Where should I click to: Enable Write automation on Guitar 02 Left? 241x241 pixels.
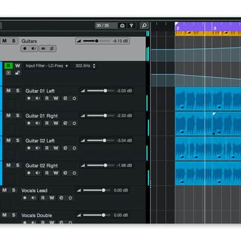click(56, 148)
